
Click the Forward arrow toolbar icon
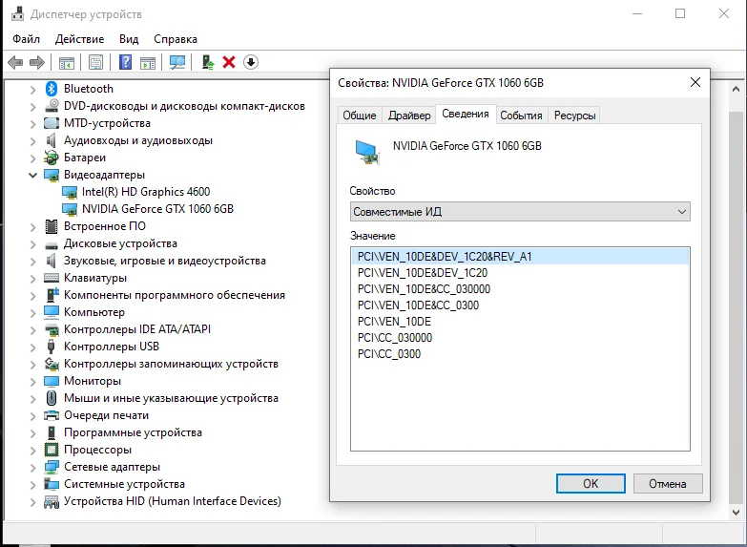(x=37, y=62)
